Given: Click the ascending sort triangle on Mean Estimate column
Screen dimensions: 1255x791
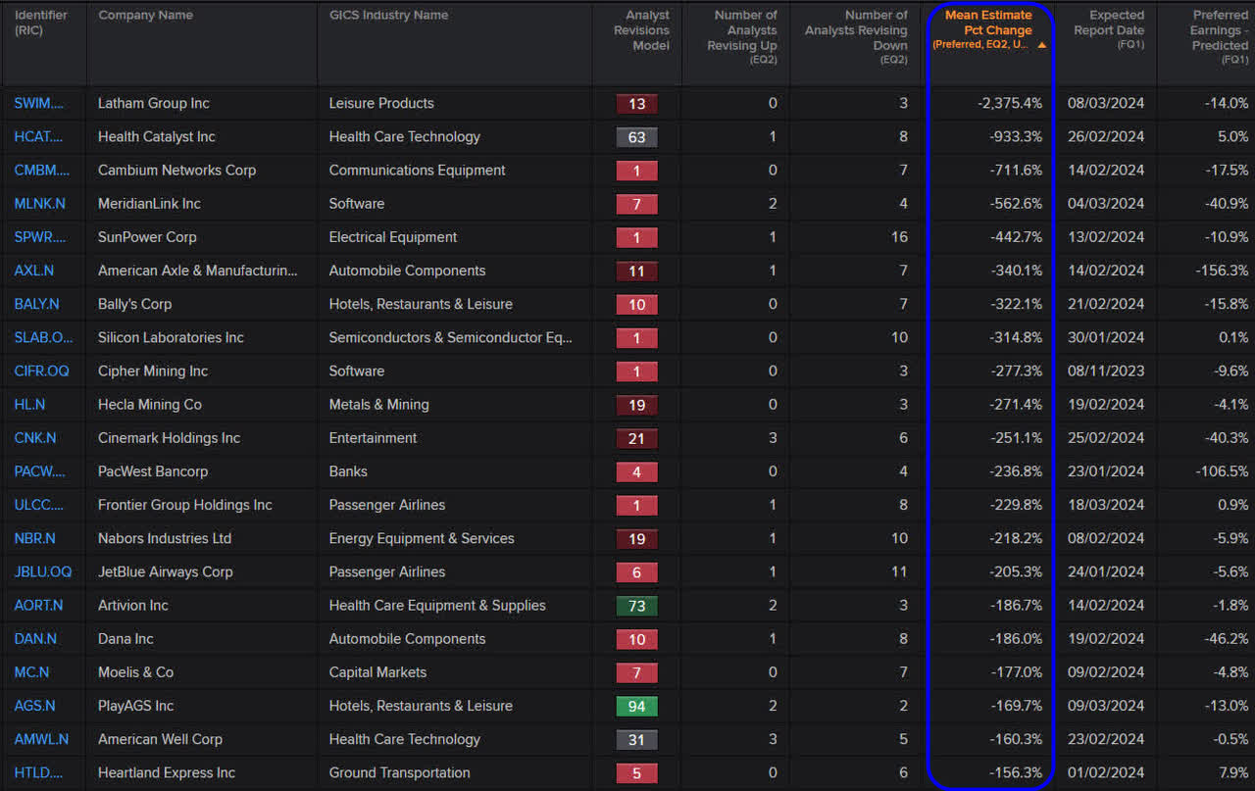Looking at the screenshot, I should coord(1041,44).
